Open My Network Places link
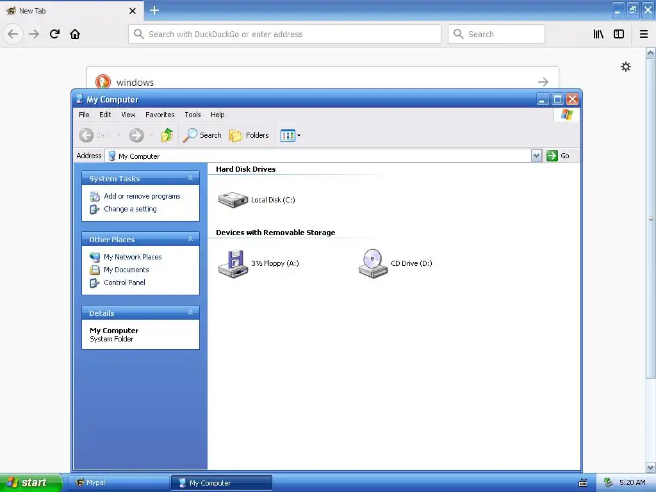Screen dimensions: 656x492 click(133, 257)
